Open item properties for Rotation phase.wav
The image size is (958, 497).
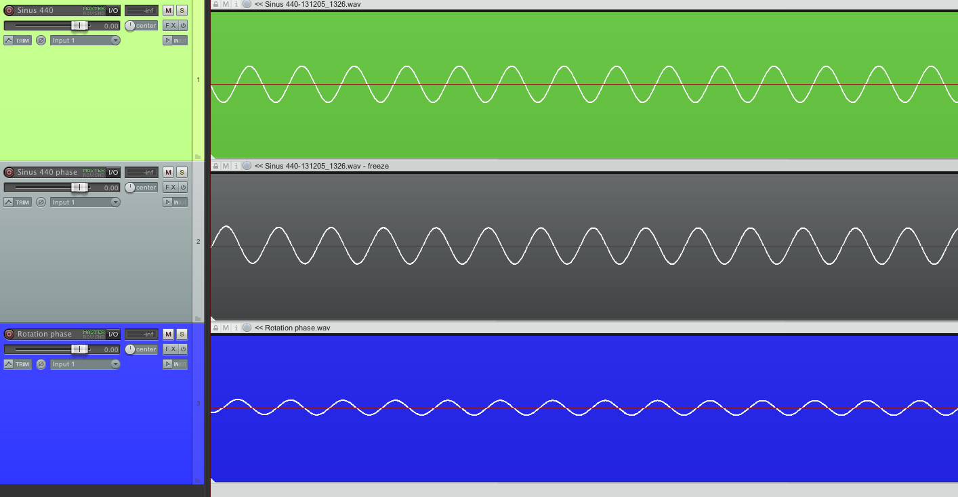[x=236, y=328]
